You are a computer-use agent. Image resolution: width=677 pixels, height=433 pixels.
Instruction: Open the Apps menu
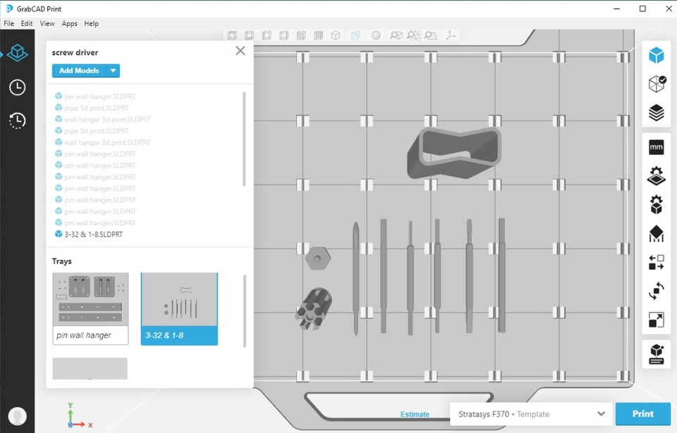(x=69, y=23)
